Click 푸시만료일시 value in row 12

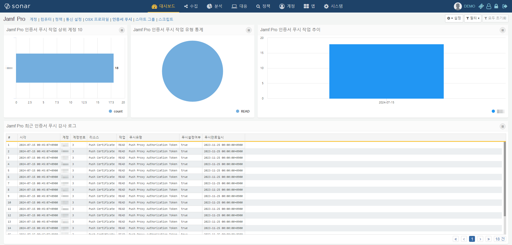[223, 215]
